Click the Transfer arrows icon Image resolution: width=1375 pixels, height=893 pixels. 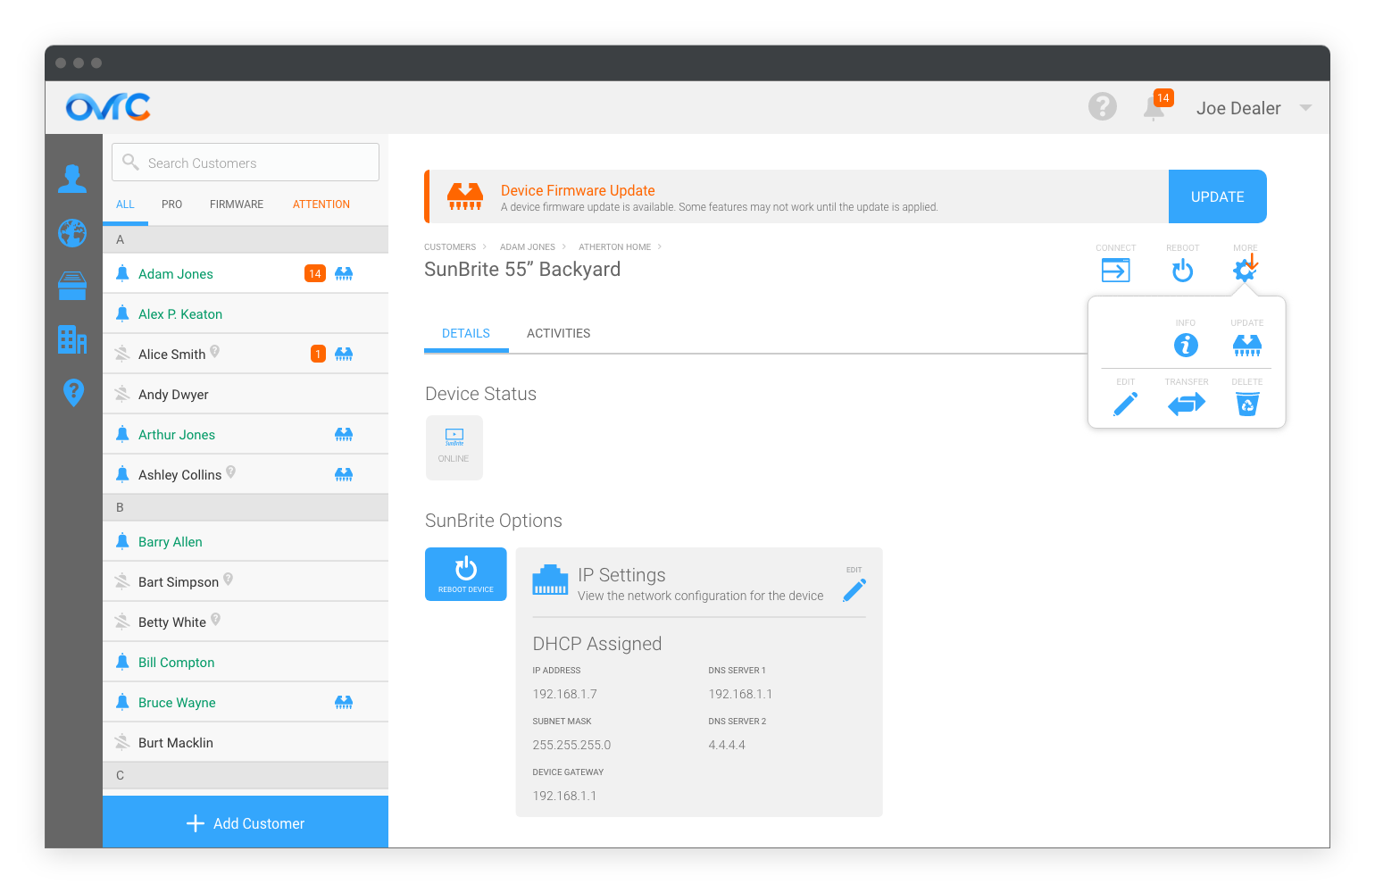(1187, 405)
